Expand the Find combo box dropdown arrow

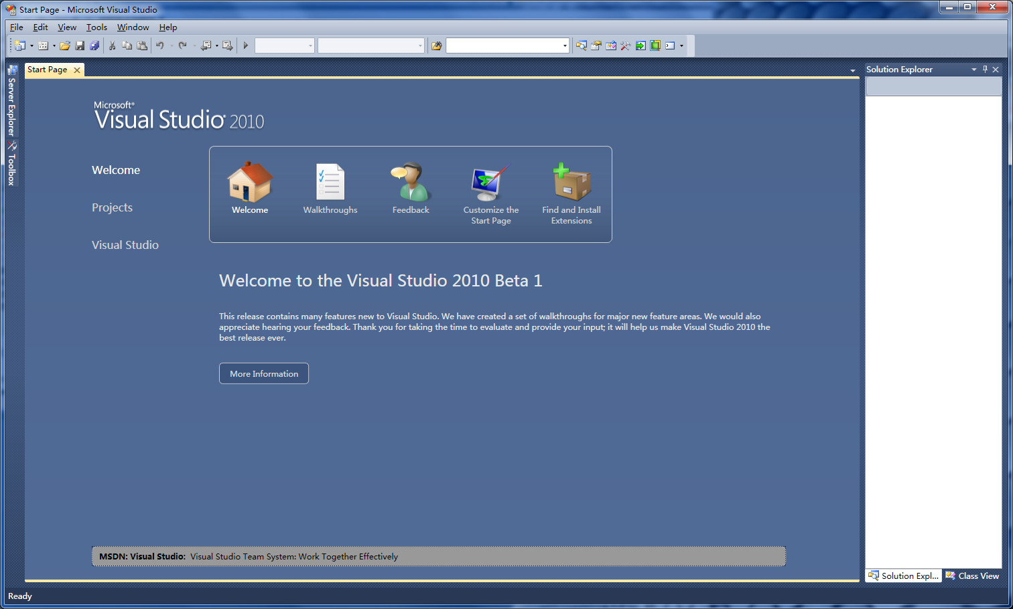[565, 46]
